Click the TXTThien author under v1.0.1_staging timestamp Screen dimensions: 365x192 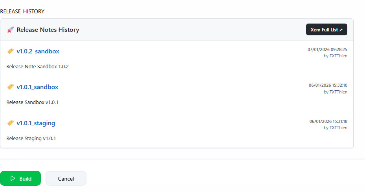pyautogui.click(x=338, y=128)
